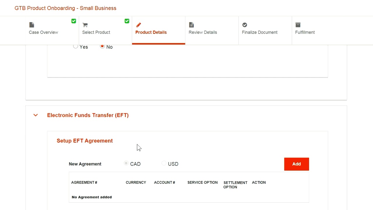373x210 pixels.
Task: Open the Review Details tab
Action: (203, 32)
